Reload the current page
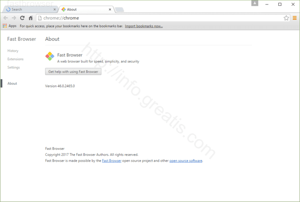This screenshot has width=300, height=202. pyautogui.click(x=23, y=18)
